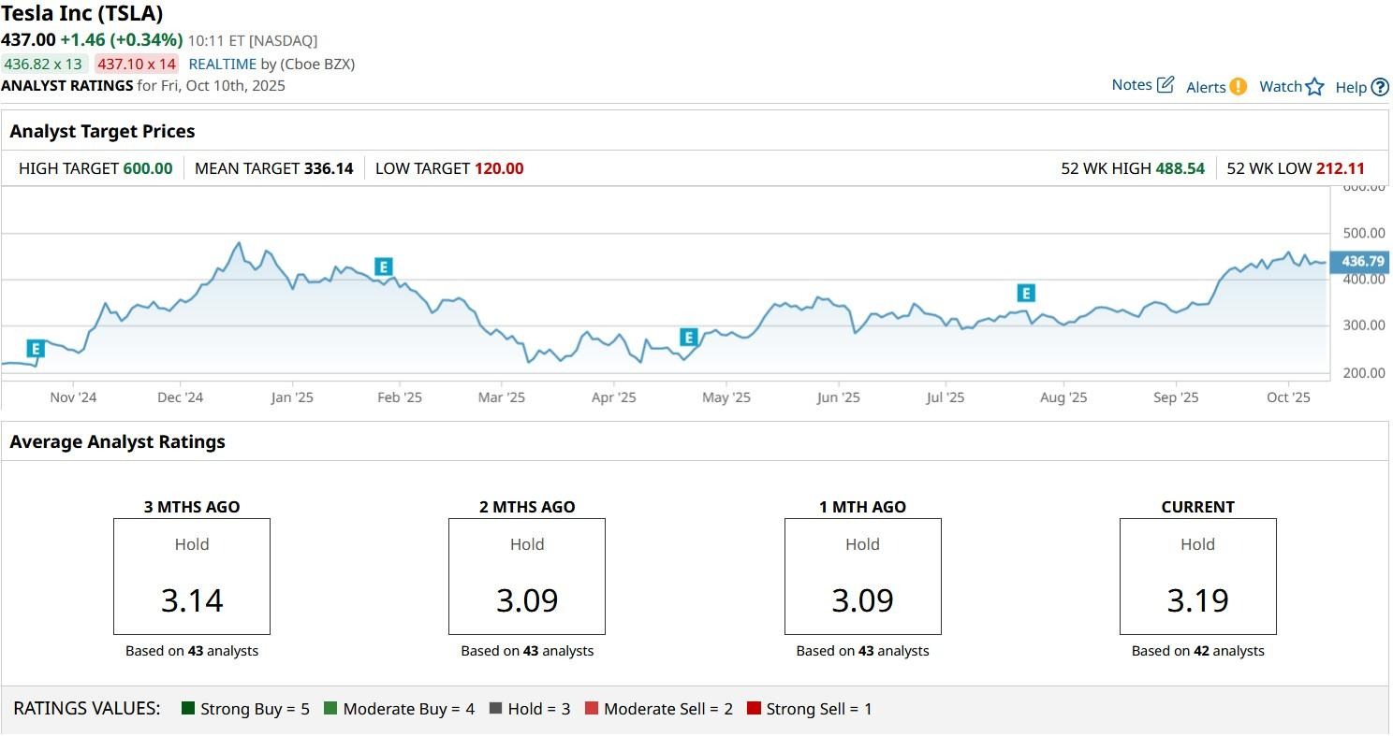This screenshot has width=1393, height=736.
Task: Click earnings marker just before May '25
Action: pyautogui.click(x=689, y=338)
